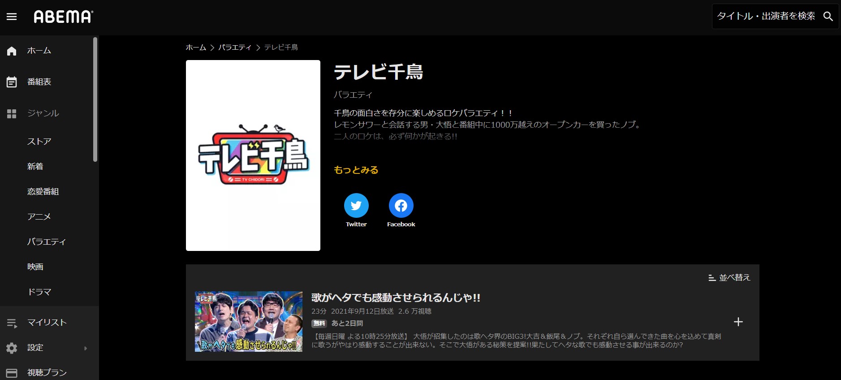Open マイリスト in the sidebar
The image size is (841, 380).
tap(47, 323)
